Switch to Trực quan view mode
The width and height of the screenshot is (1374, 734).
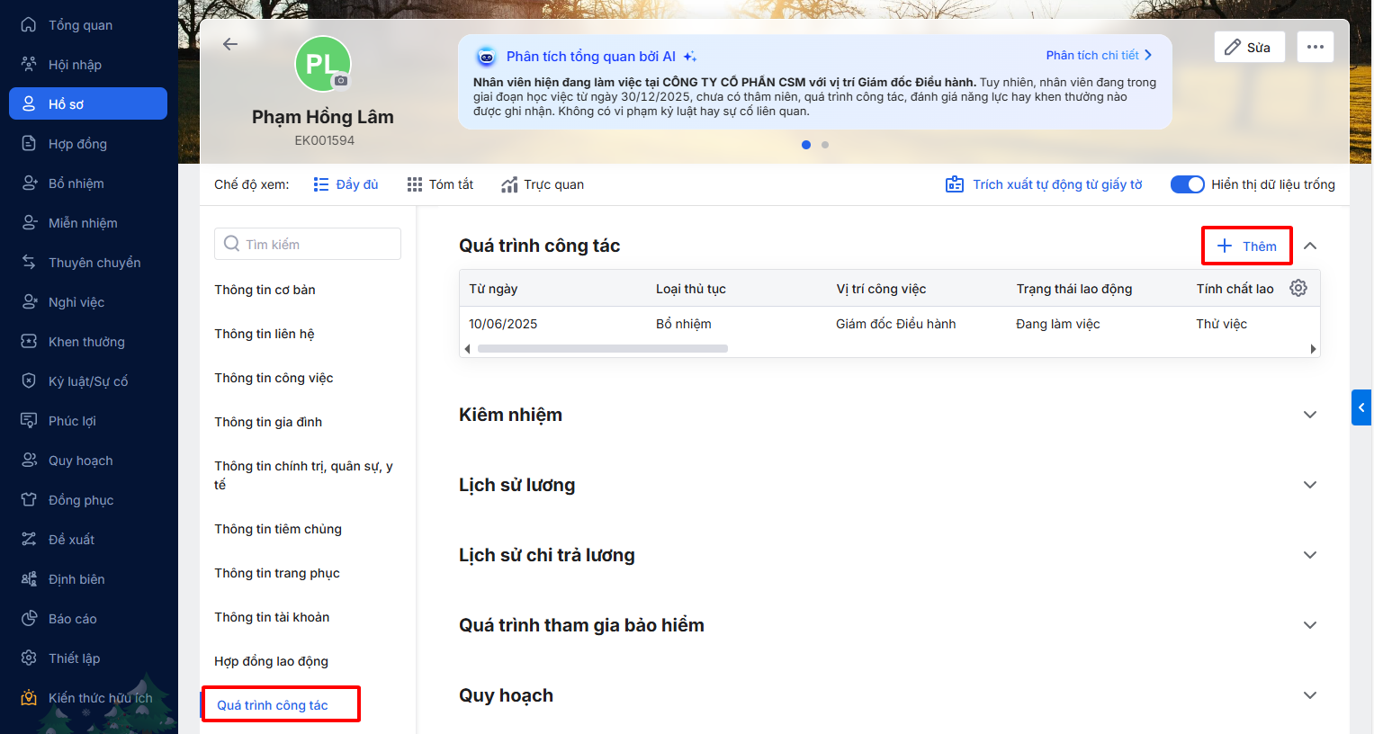pos(543,184)
